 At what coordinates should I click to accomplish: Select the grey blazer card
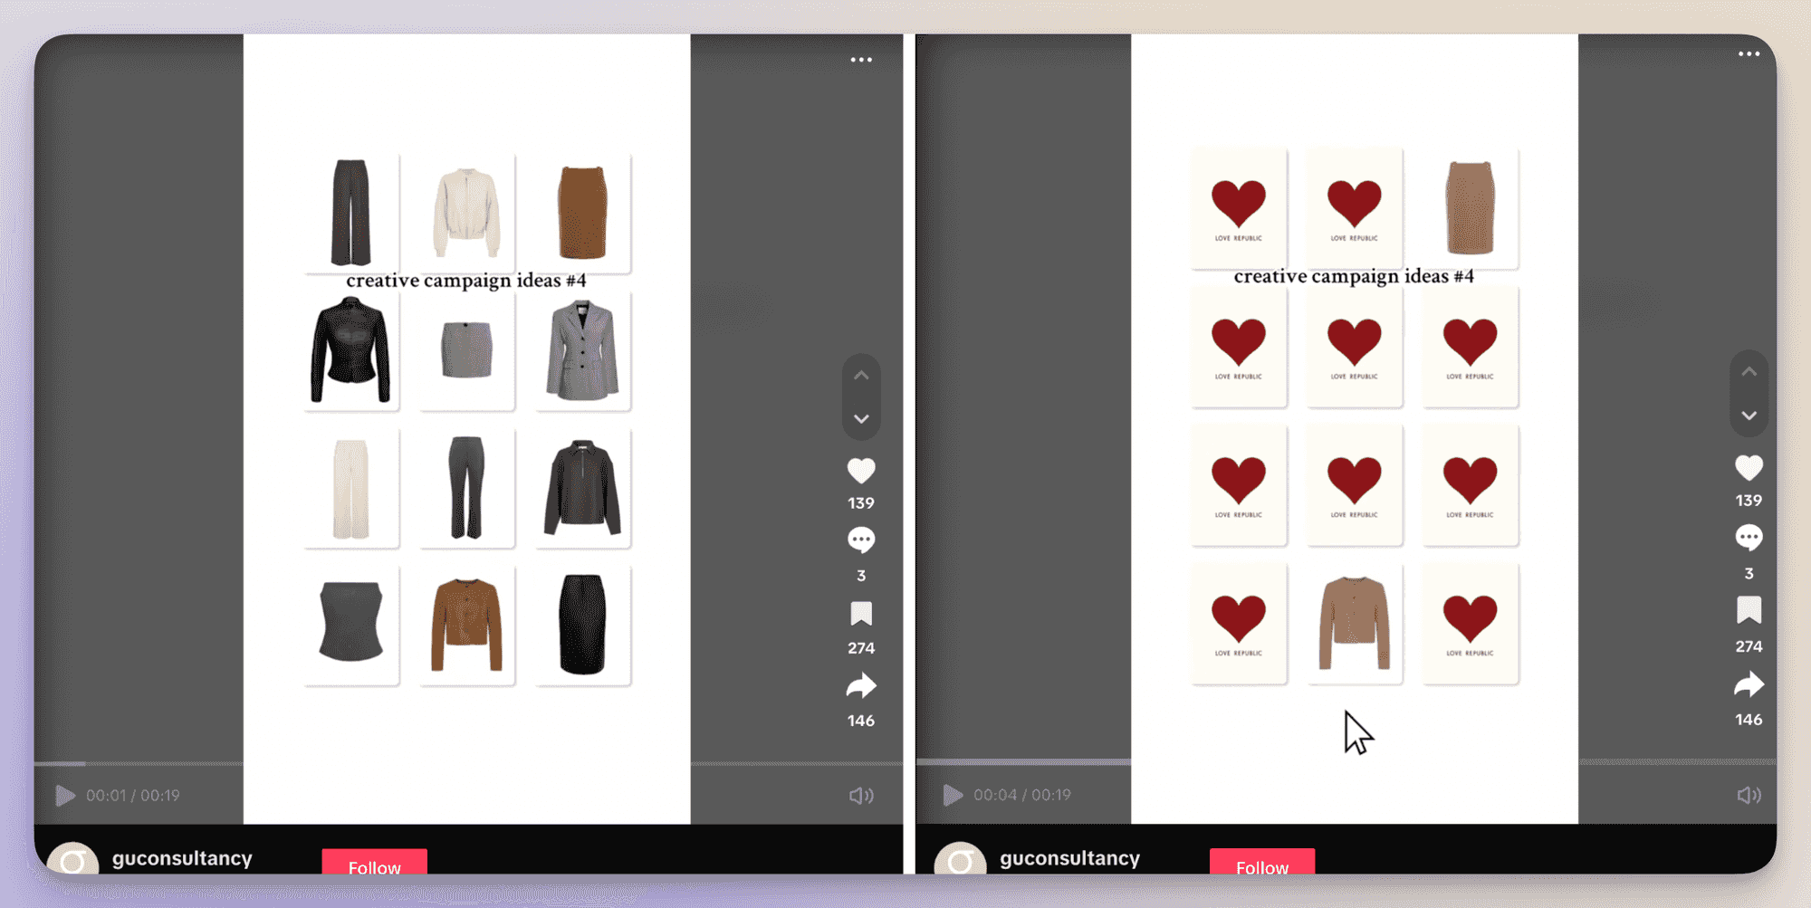pos(582,350)
